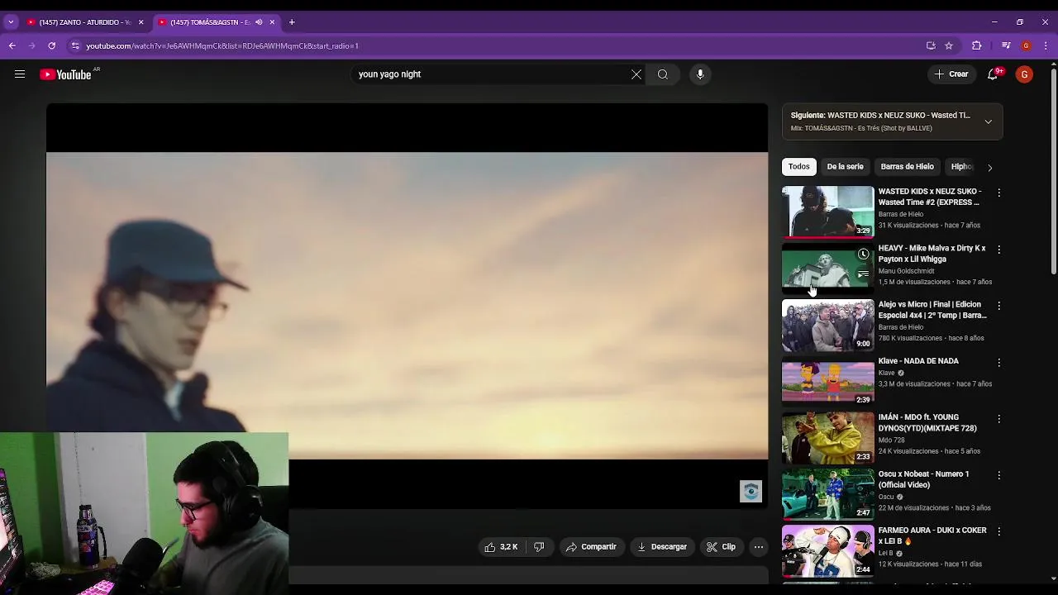Open WASTED KIDS x NEUZ SUKO video title

[x=929, y=197]
